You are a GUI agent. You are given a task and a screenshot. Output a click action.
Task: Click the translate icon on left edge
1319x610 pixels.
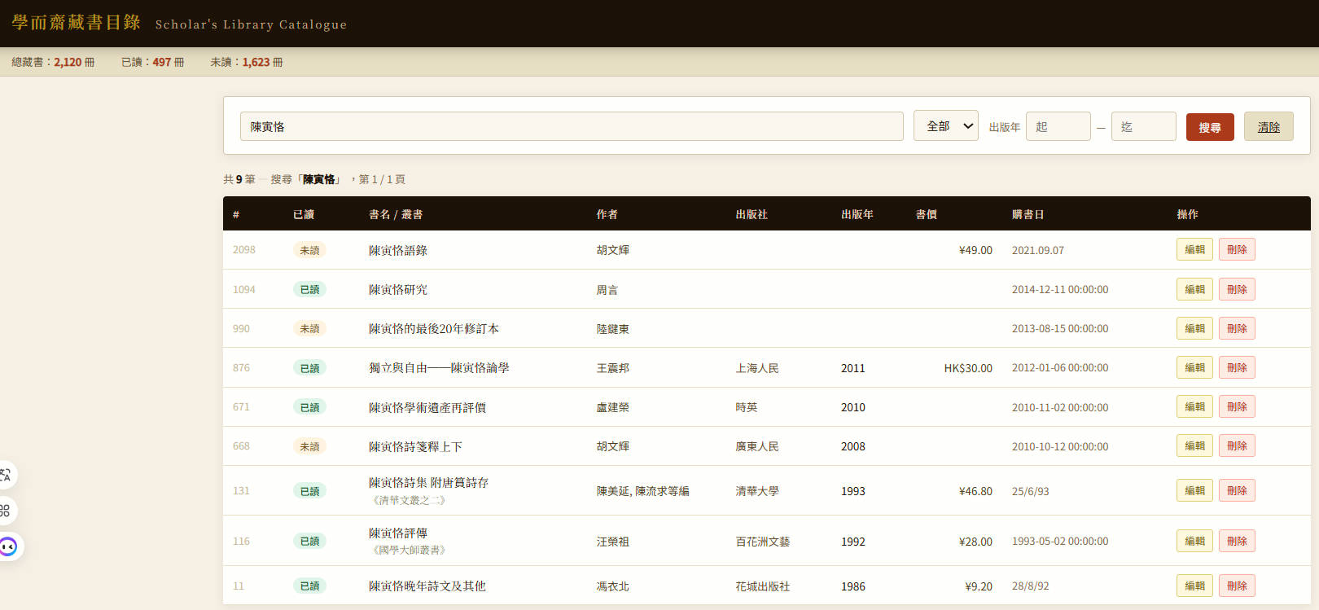[6, 475]
